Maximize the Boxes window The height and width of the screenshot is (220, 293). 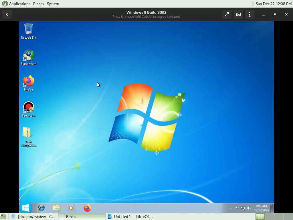[275, 14]
